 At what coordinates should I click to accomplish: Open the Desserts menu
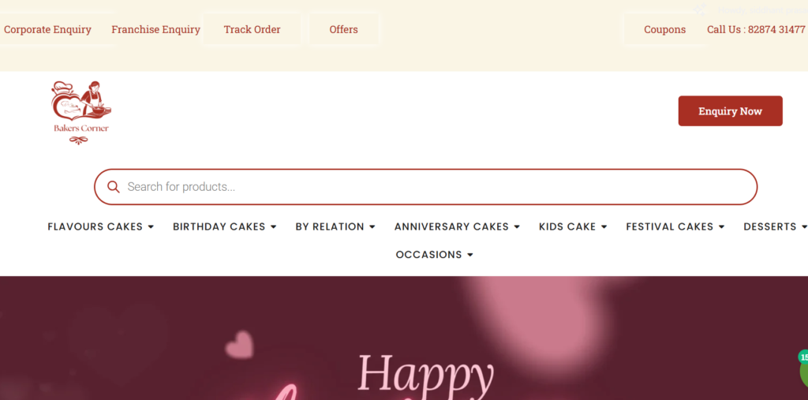click(776, 226)
